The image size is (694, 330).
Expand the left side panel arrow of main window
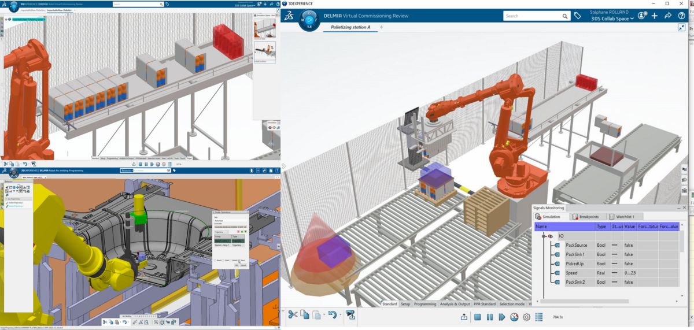[284, 166]
